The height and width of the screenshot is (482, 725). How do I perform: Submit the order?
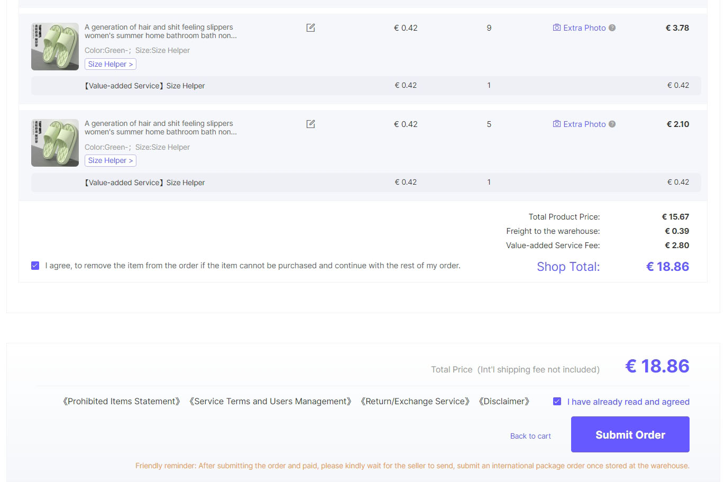pyautogui.click(x=630, y=434)
